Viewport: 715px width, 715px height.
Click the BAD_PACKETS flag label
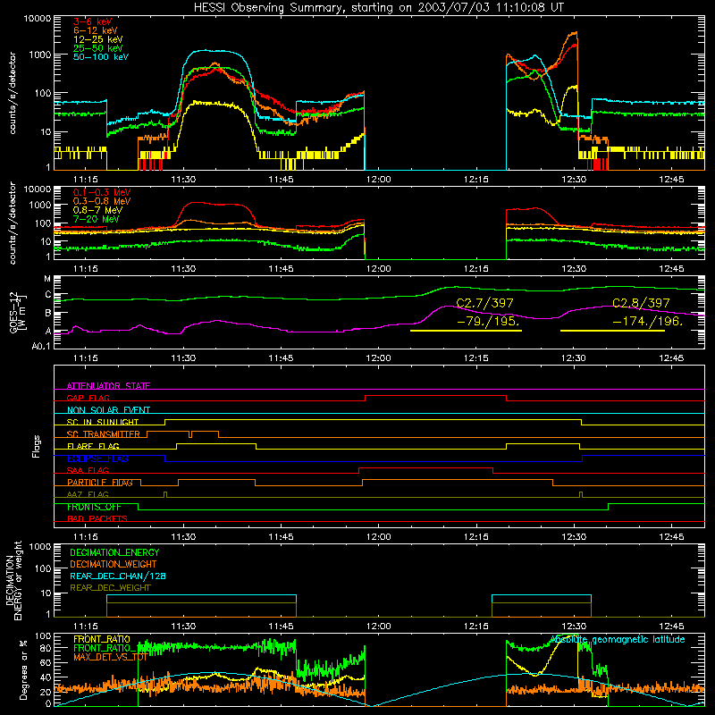[97, 518]
